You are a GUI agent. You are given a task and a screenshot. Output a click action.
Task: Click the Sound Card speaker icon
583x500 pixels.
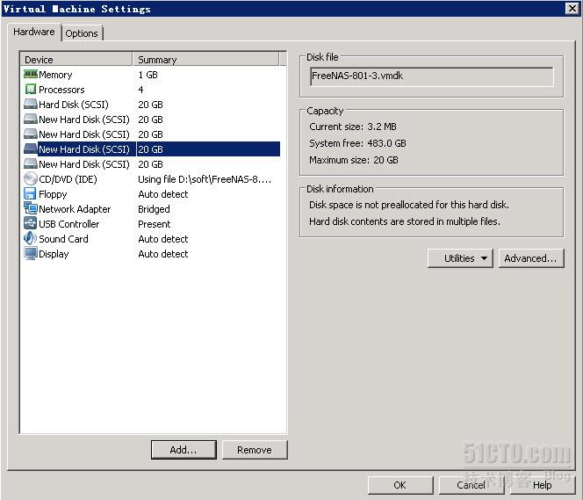pos(30,238)
